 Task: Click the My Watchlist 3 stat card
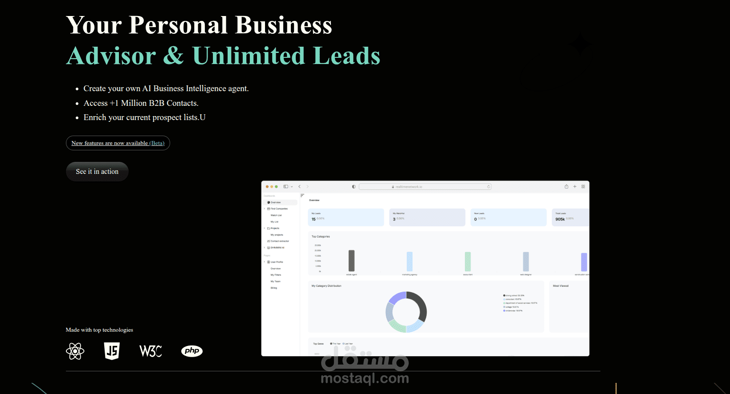click(427, 217)
